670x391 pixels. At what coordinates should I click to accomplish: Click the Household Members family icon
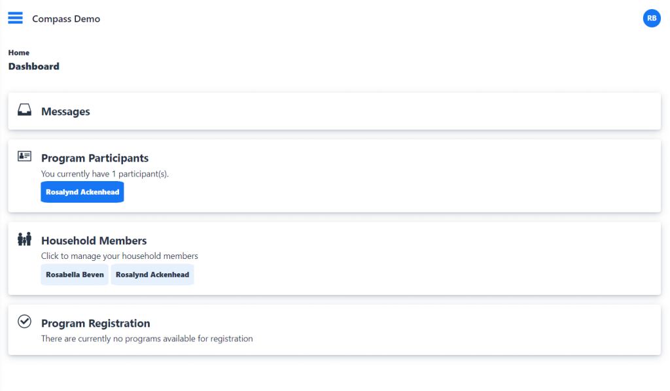click(x=24, y=239)
